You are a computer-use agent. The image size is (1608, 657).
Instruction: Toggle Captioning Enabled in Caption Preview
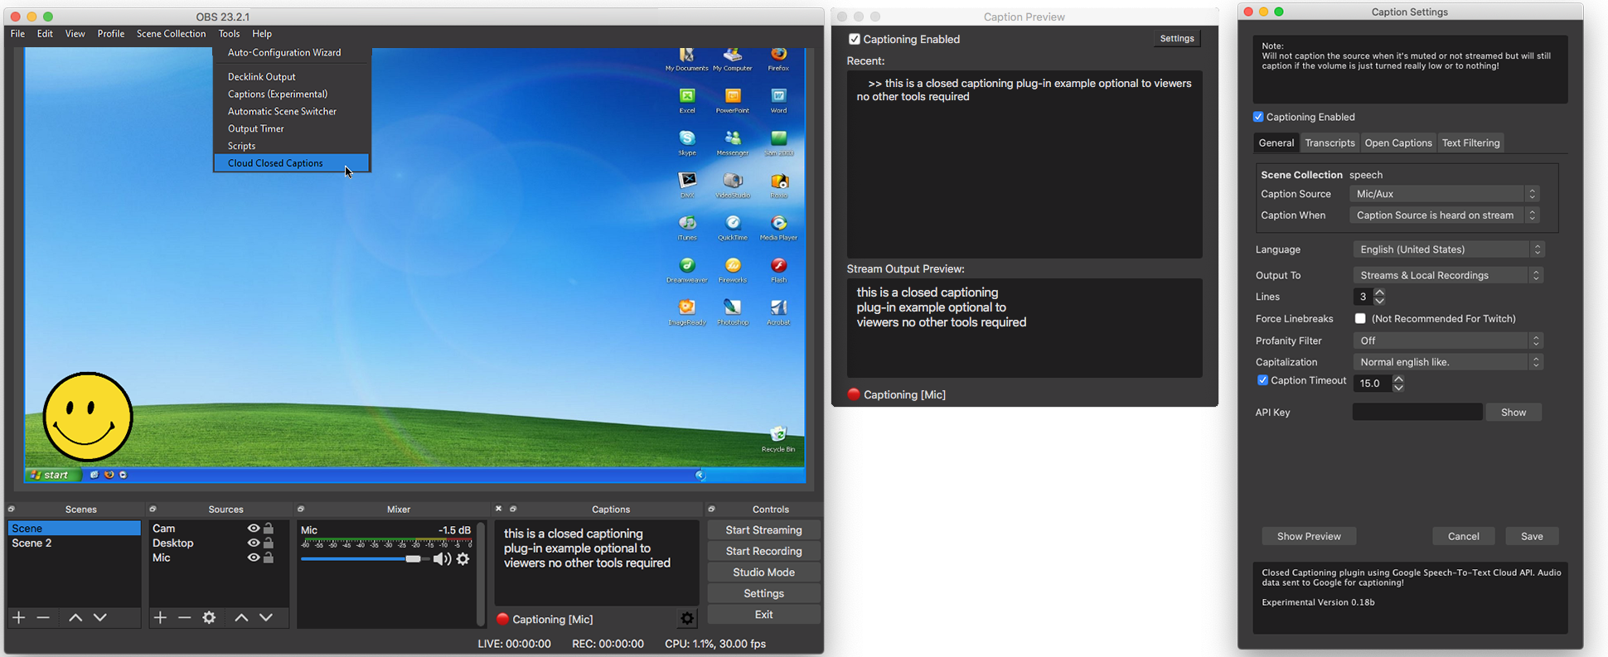pyautogui.click(x=855, y=39)
